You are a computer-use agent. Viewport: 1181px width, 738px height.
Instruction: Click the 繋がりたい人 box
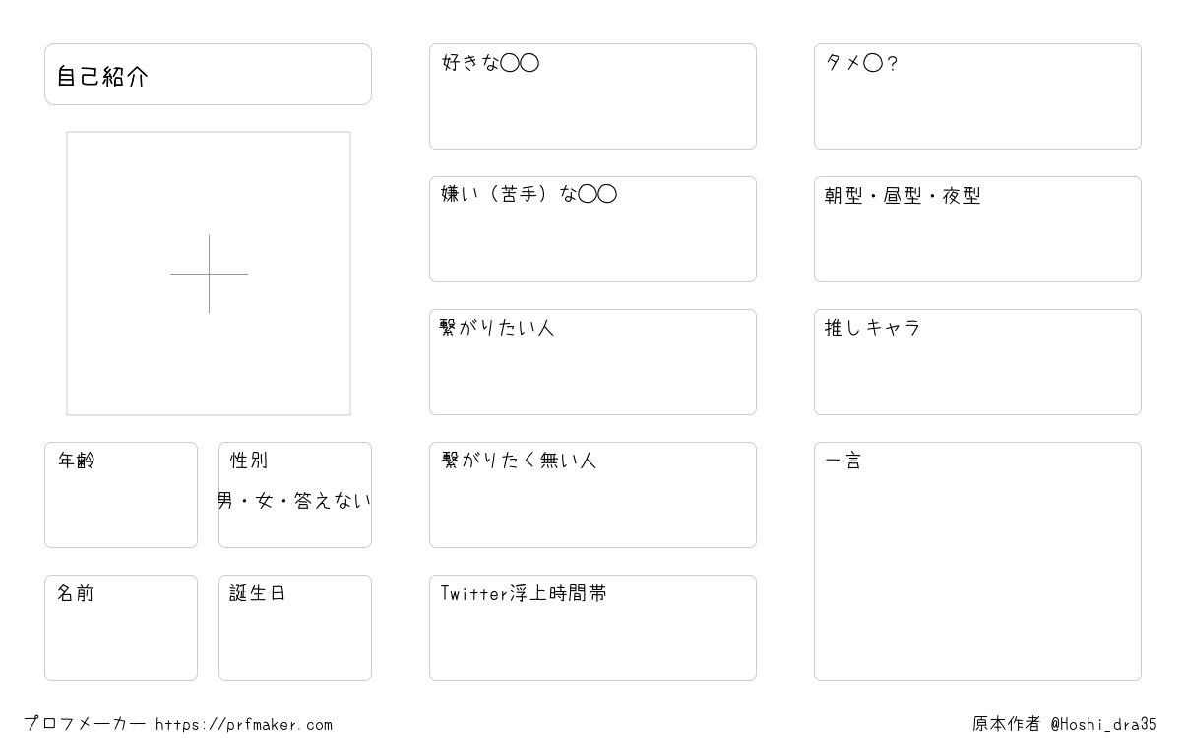pos(592,362)
